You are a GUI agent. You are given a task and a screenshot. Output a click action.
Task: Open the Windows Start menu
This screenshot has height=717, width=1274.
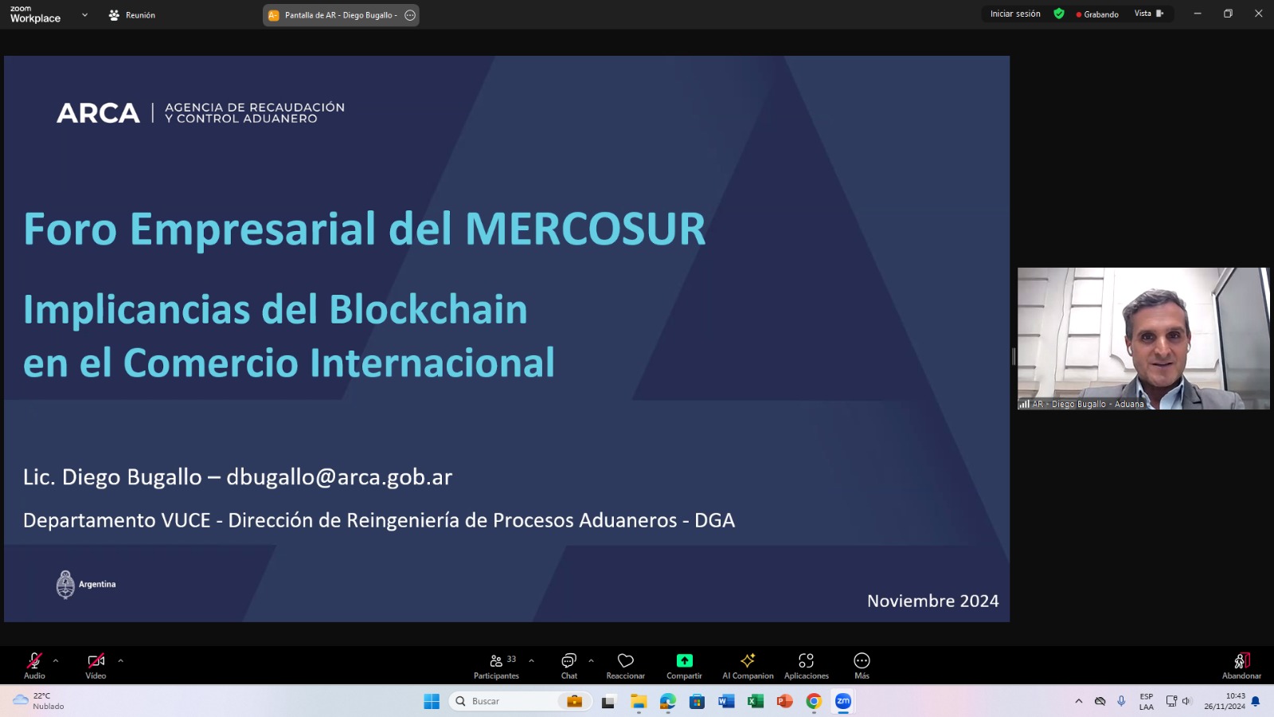click(x=432, y=701)
